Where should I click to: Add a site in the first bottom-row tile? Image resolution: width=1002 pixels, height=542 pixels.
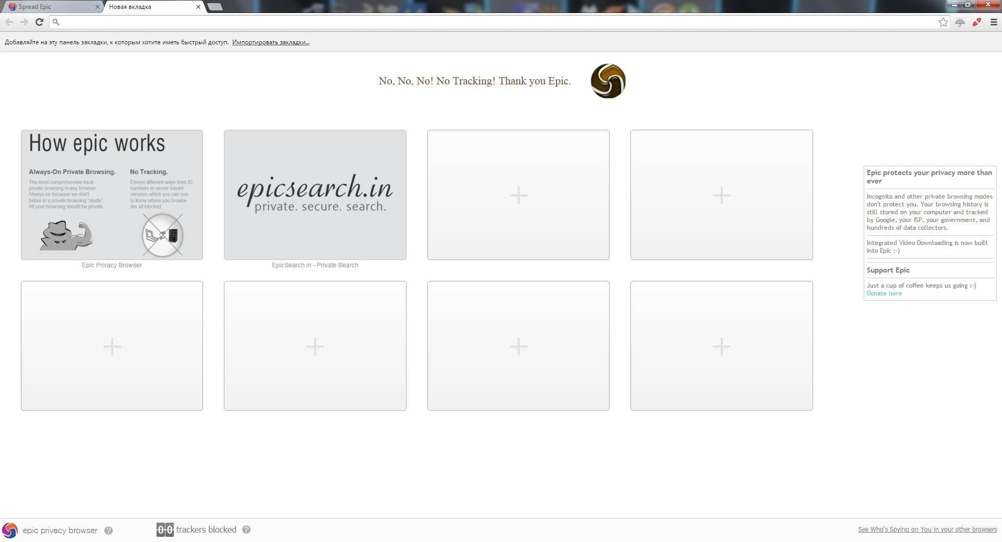112,346
